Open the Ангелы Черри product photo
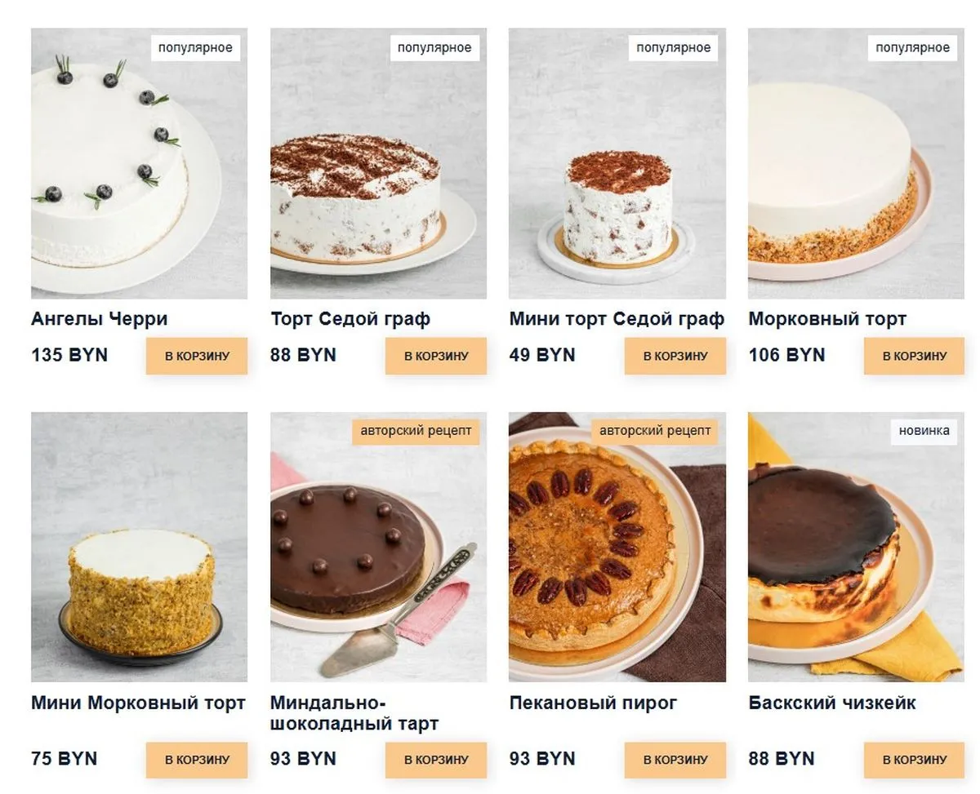 click(x=139, y=164)
